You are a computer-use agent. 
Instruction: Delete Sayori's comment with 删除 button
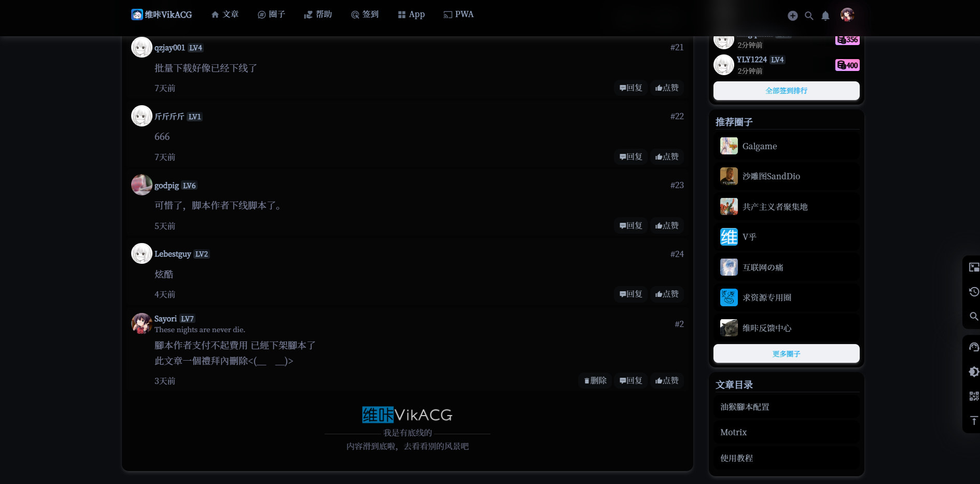595,380
